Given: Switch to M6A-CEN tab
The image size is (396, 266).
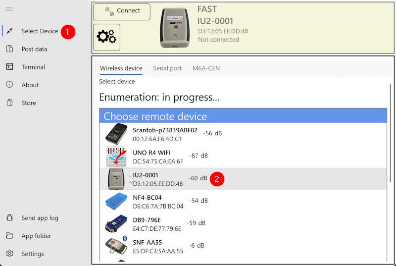Looking at the screenshot, I should click(206, 68).
